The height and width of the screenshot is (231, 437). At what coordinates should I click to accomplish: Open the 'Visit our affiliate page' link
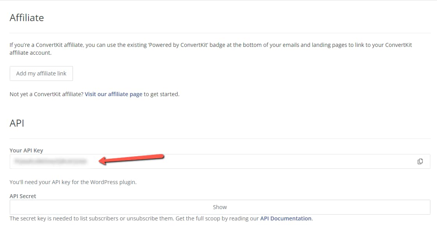click(x=114, y=94)
